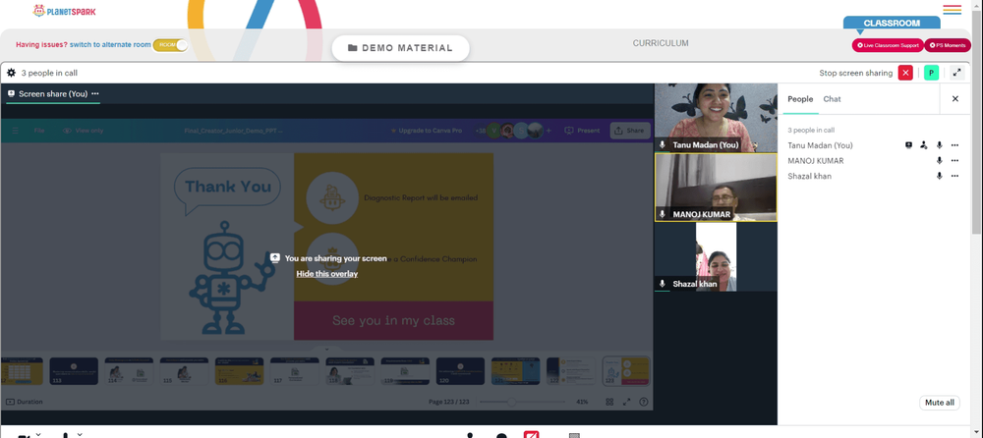Image resolution: width=983 pixels, height=438 pixels.
Task: Toggle the alternate ROOM switch
Action: coord(170,45)
